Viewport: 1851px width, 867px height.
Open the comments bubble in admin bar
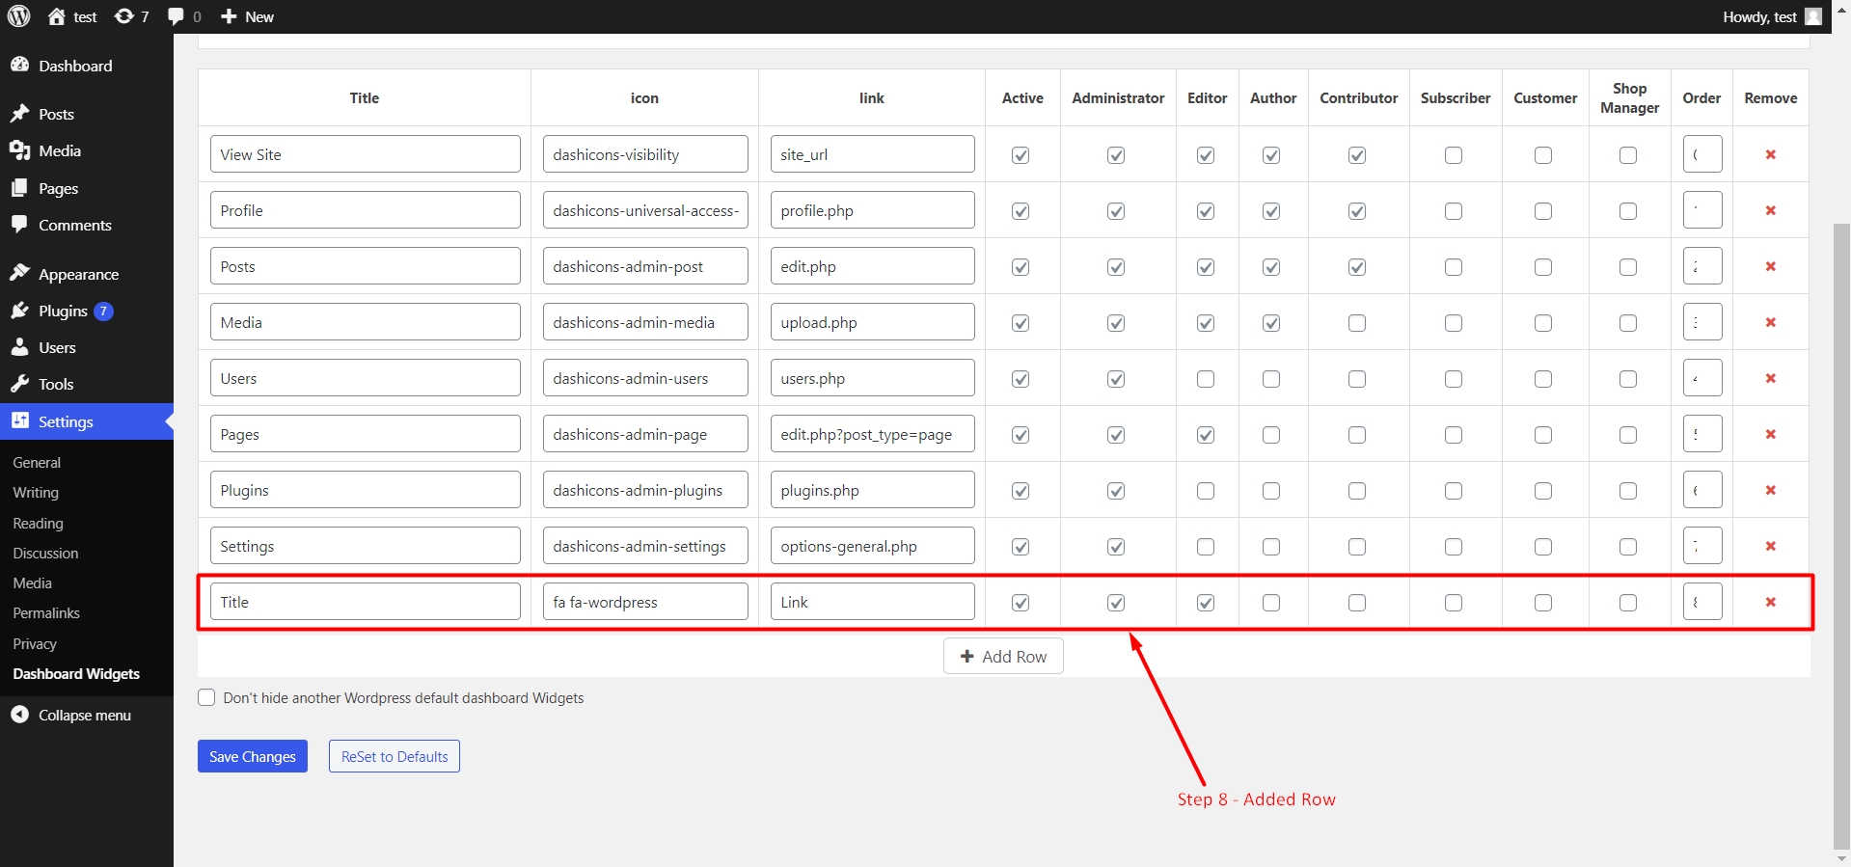(176, 16)
